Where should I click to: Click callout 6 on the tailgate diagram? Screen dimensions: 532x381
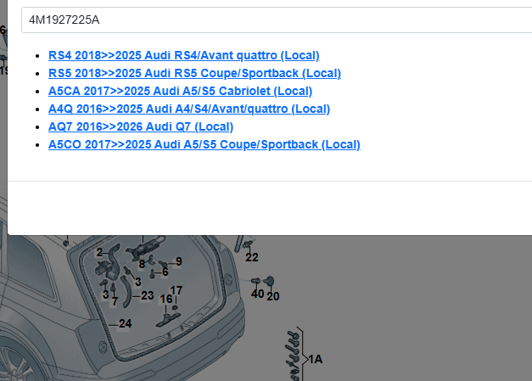pyautogui.click(x=165, y=272)
